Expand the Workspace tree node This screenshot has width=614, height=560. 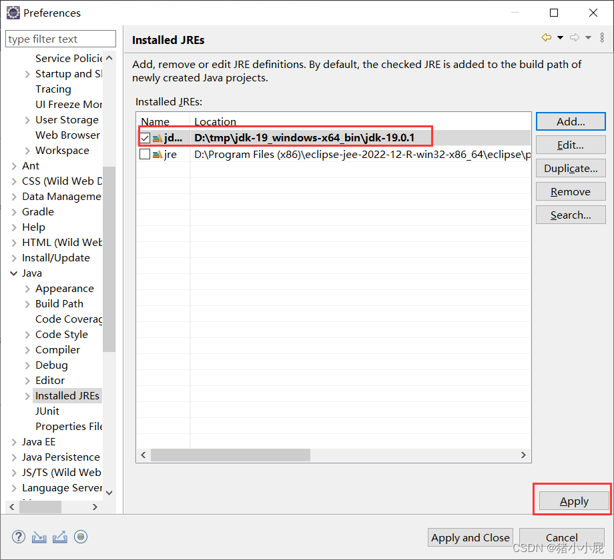coord(27,151)
